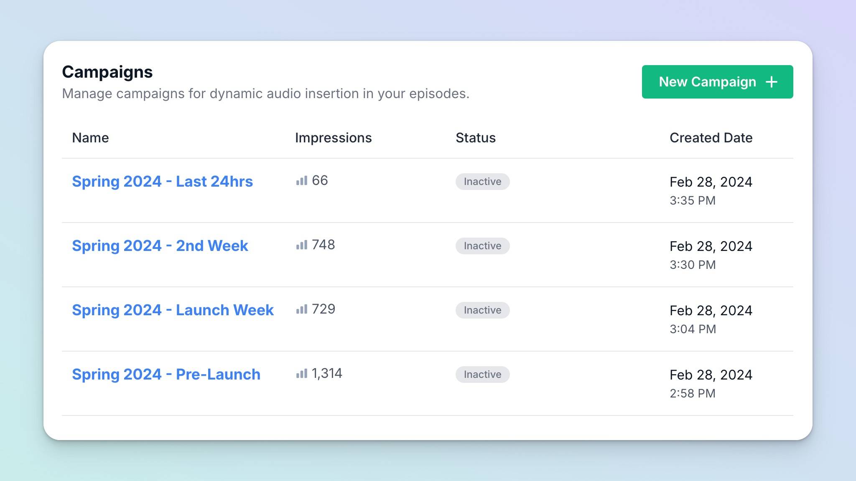The width and height of the screenshot is (856, 481).
Task: Click the New Campaign button
Action: [x=717, y=82]
